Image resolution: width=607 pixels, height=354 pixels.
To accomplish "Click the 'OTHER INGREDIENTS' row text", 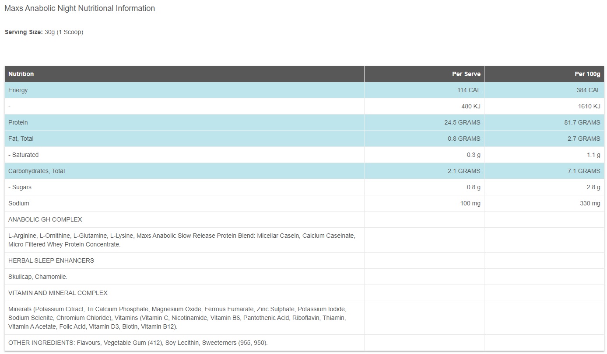I will tap(138, 343).
